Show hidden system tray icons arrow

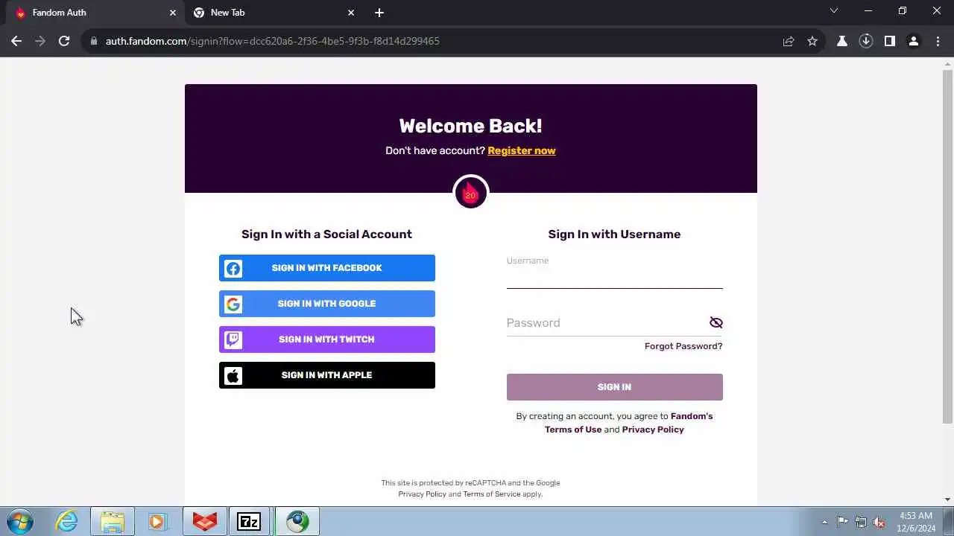pos(824,522)
